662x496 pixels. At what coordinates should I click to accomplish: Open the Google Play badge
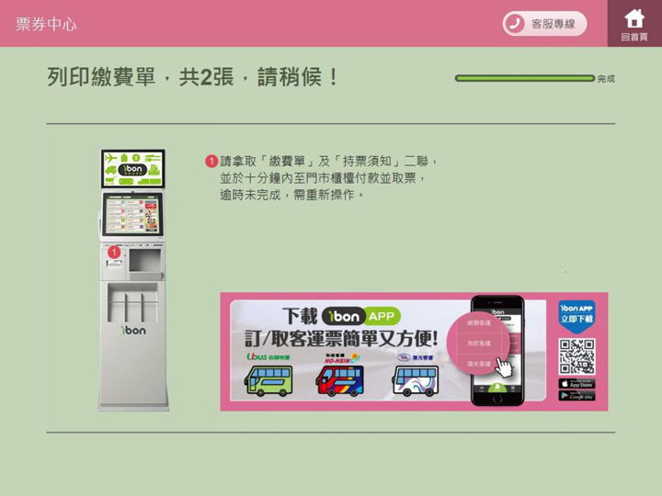tap(576, 396)
